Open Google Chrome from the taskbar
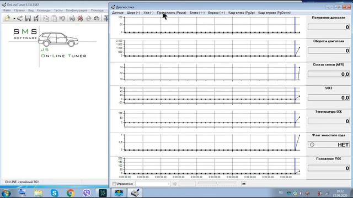Screen dimensions: 353x198 click(x=71, y=193)
